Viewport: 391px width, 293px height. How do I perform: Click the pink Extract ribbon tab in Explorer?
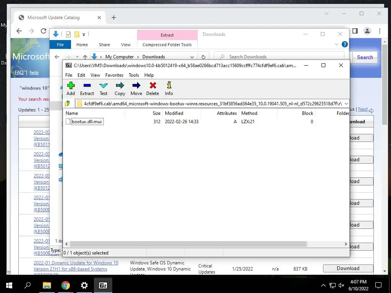pos(167,35)
